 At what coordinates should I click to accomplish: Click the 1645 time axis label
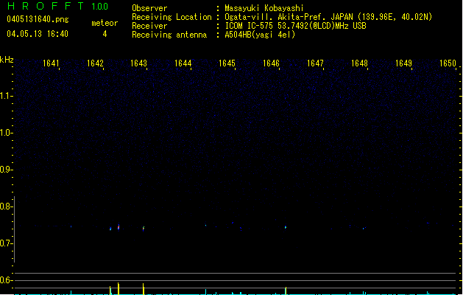[x=227, y=63]
